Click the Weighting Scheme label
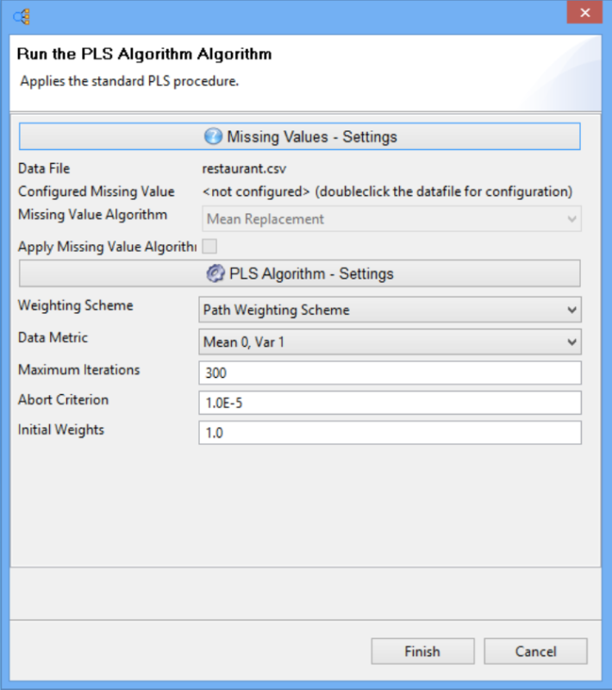This screenshot has width=612, height=690. coord(76,306)
